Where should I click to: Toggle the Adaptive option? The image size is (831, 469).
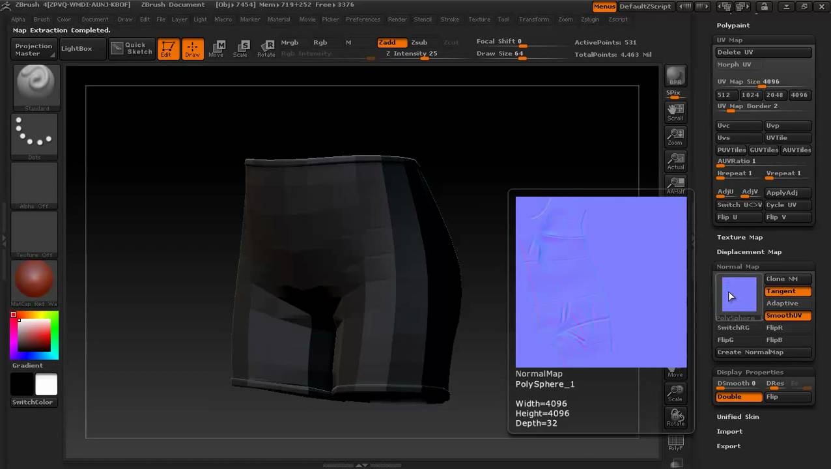click(x=787, y=304)
